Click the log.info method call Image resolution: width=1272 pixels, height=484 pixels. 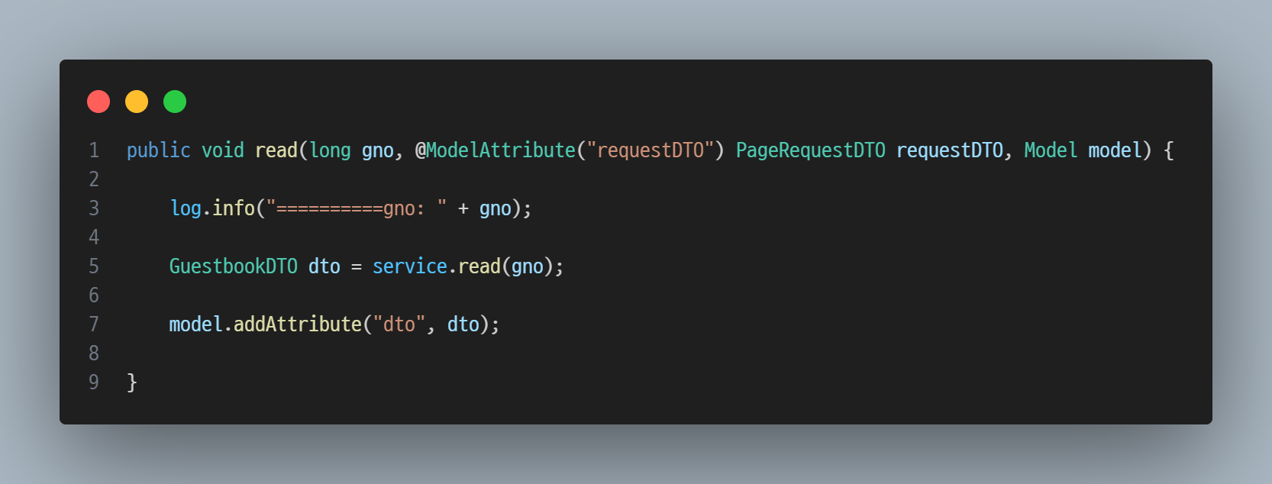click(x=212, y=208)
